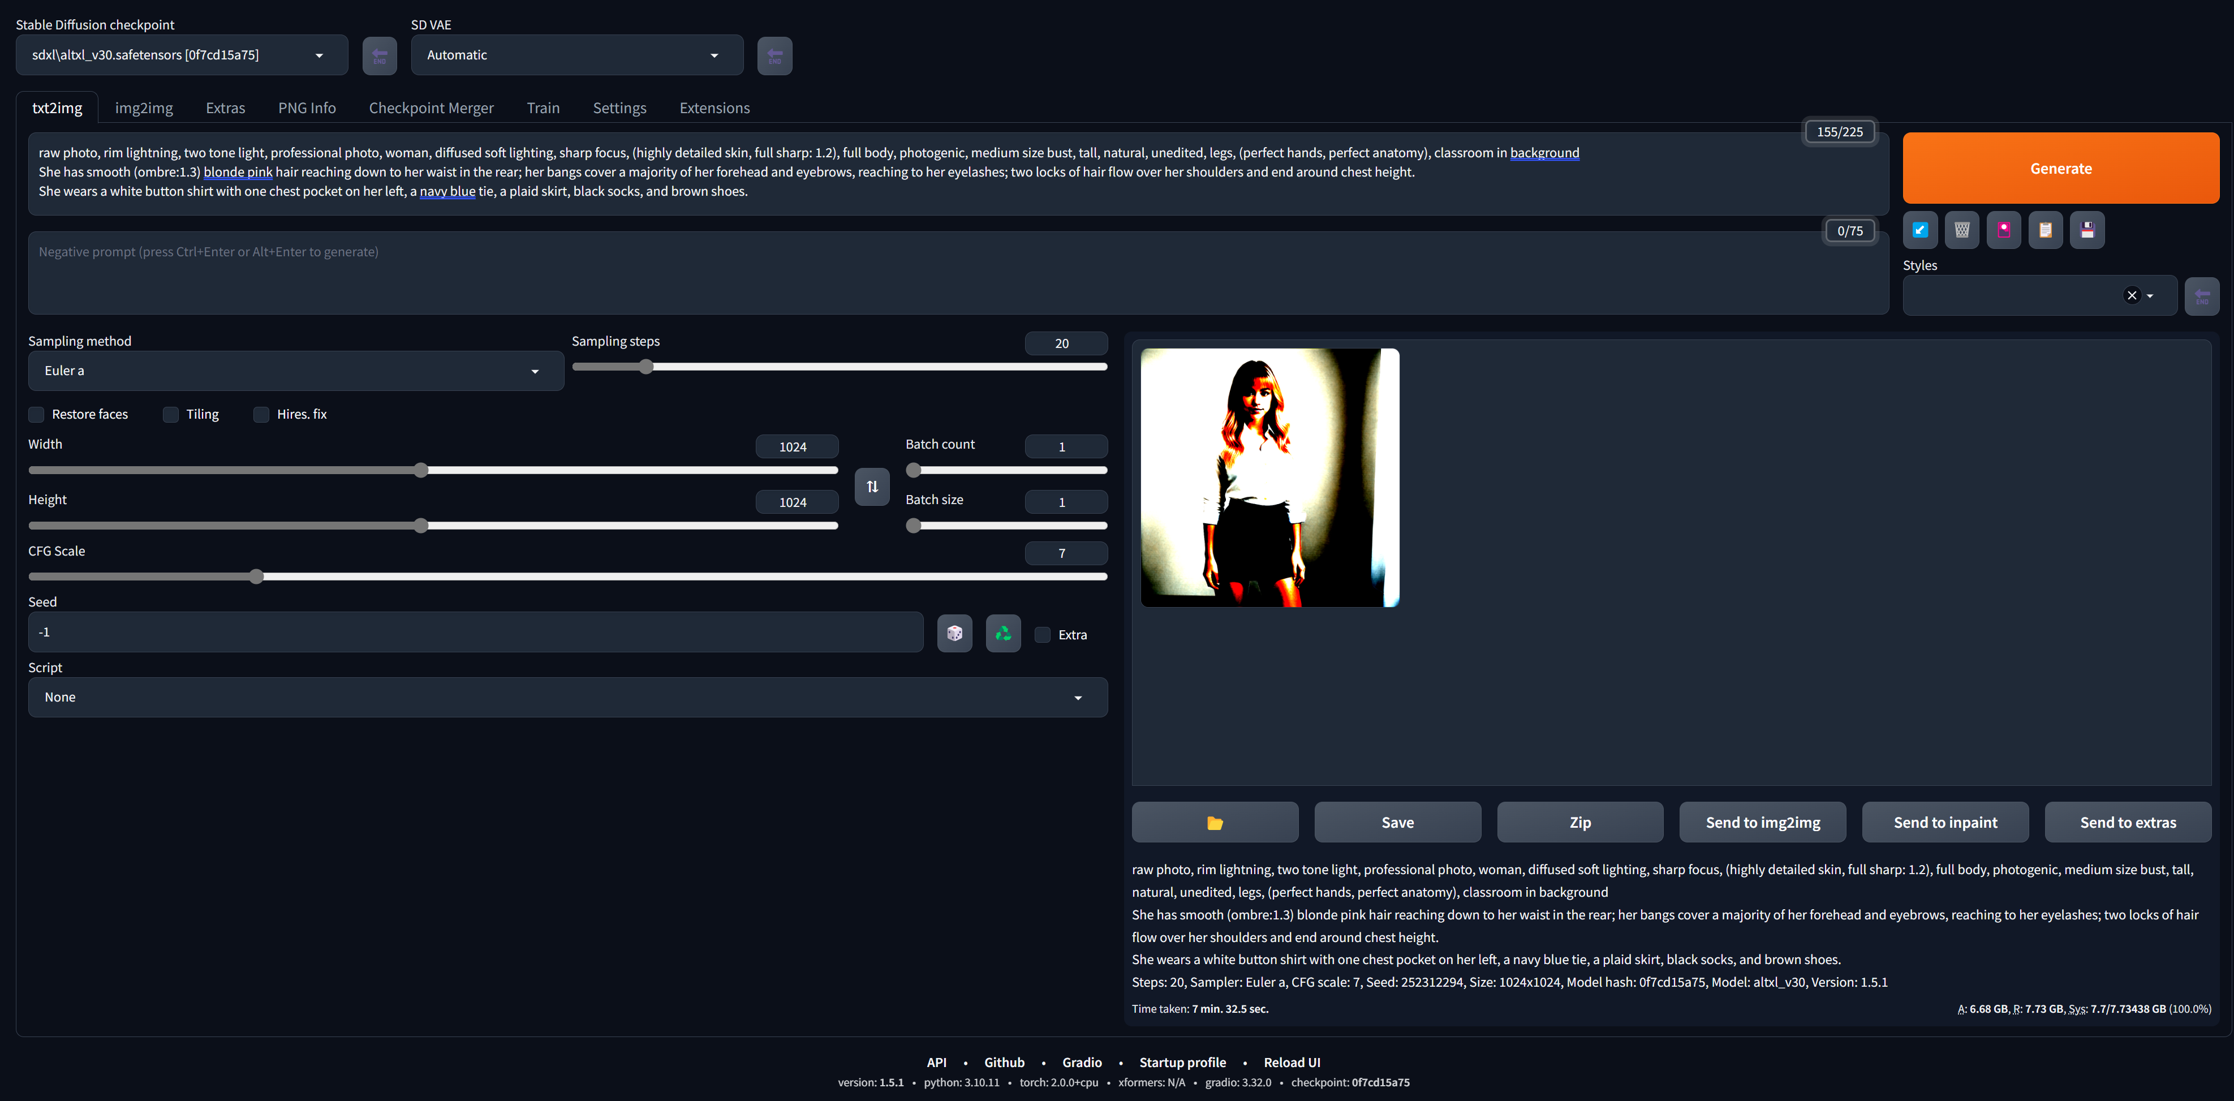
Task: Click the blue arrow to read generation parameters
Action: (x=1920, y=229)
